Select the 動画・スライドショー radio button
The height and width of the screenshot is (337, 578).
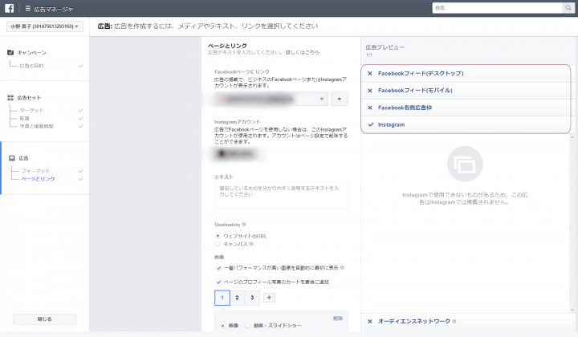(248, 326)
